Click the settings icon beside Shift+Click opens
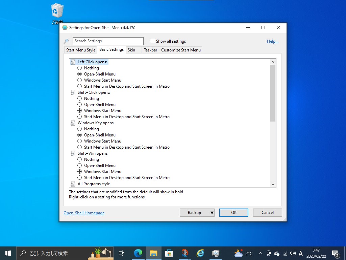Viewport: 346px width, 260px height. (73, 93)
